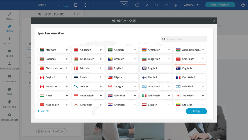Open the developer code icon

[176, 5]
